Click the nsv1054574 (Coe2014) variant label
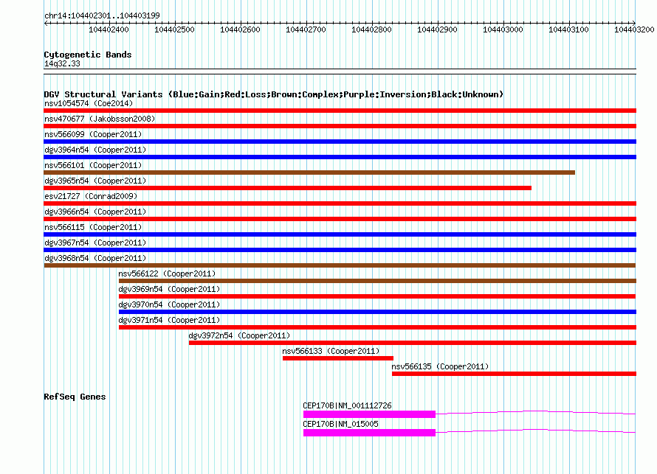657x474 pixels. click(89, 103)
